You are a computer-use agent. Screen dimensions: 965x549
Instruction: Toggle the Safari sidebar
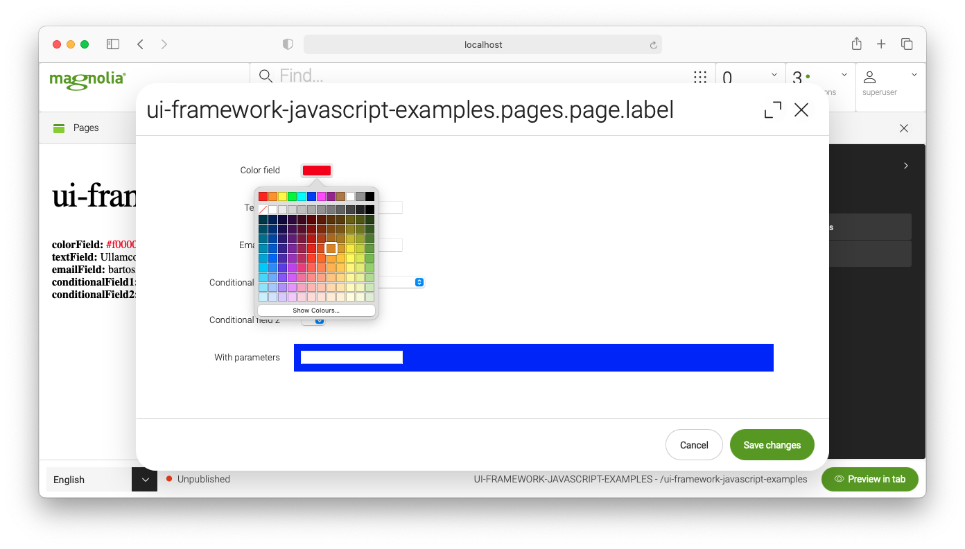pos(112,43)
